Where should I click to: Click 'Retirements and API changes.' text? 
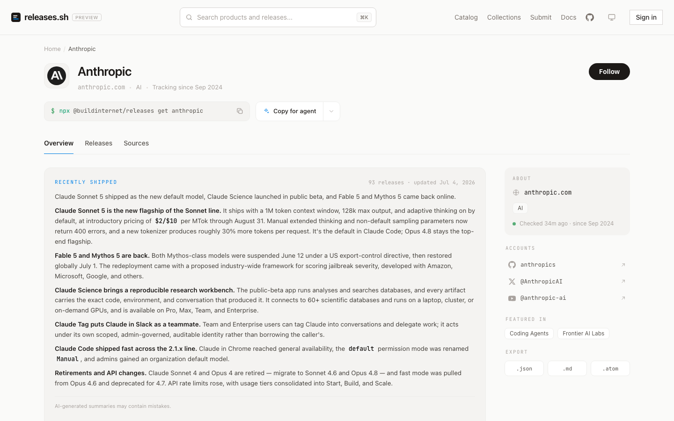(101, 373)
